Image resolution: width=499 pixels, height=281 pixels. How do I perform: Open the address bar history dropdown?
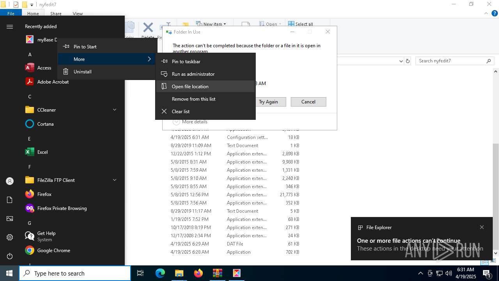[x=401, y=61]
